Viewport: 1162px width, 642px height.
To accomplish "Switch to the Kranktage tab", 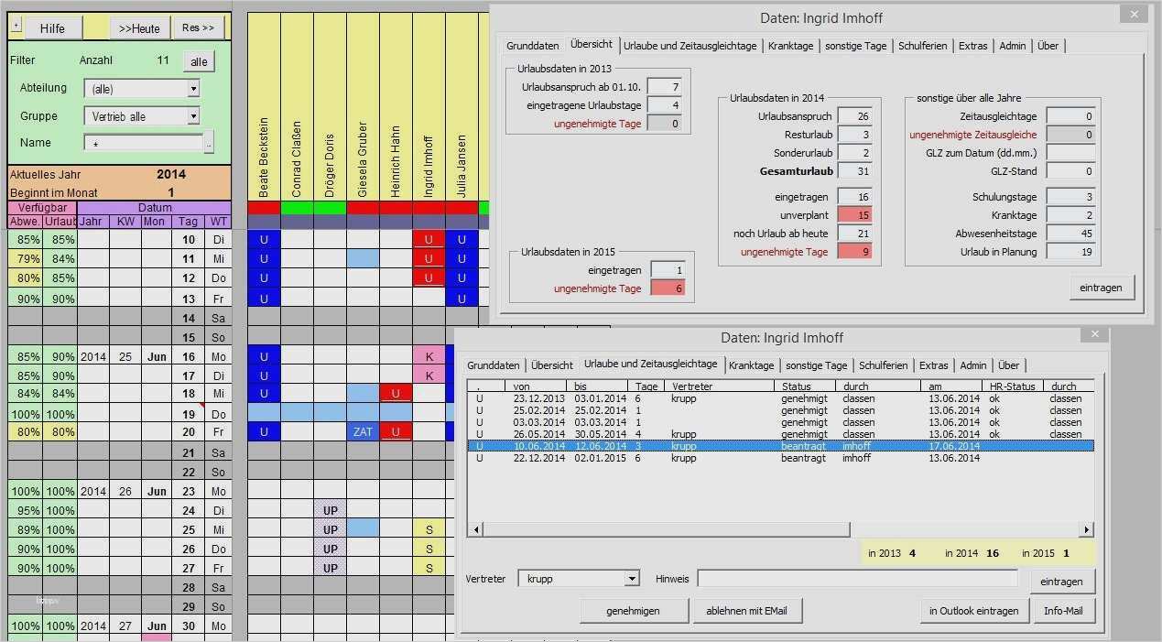I will tap(752, 365).
